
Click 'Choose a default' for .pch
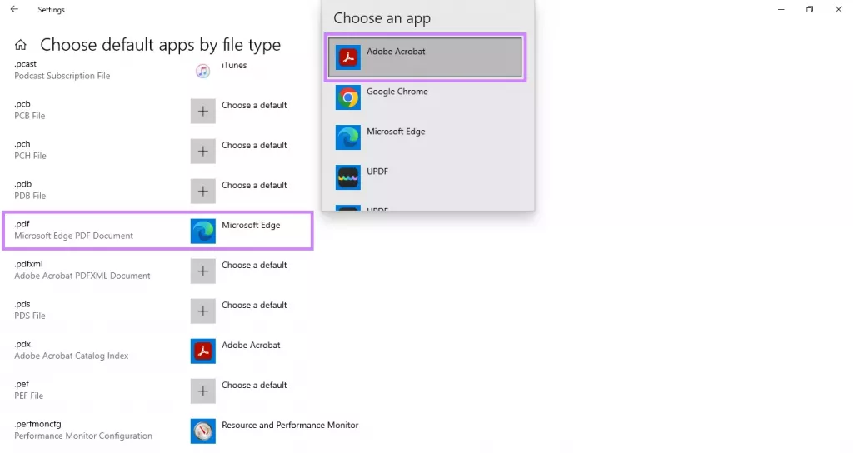tap(254, 145)
